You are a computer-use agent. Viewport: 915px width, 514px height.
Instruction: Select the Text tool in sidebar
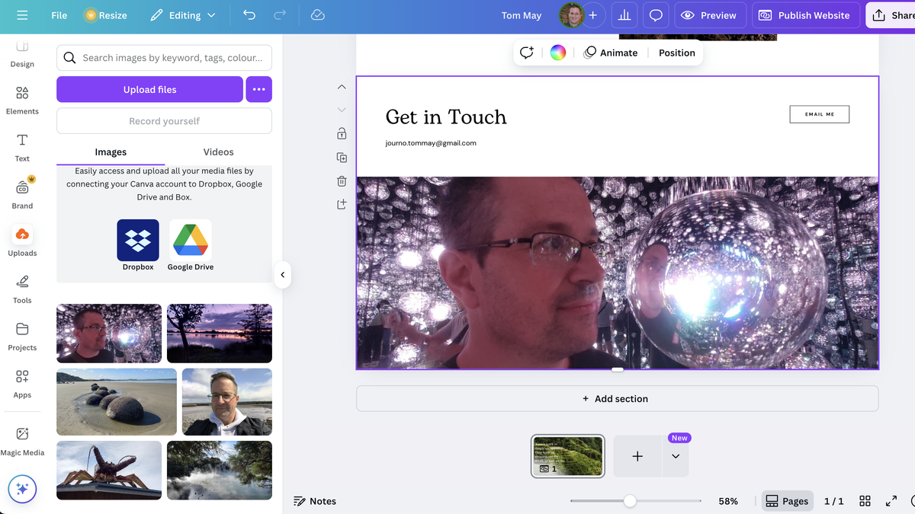pos(21,145)
